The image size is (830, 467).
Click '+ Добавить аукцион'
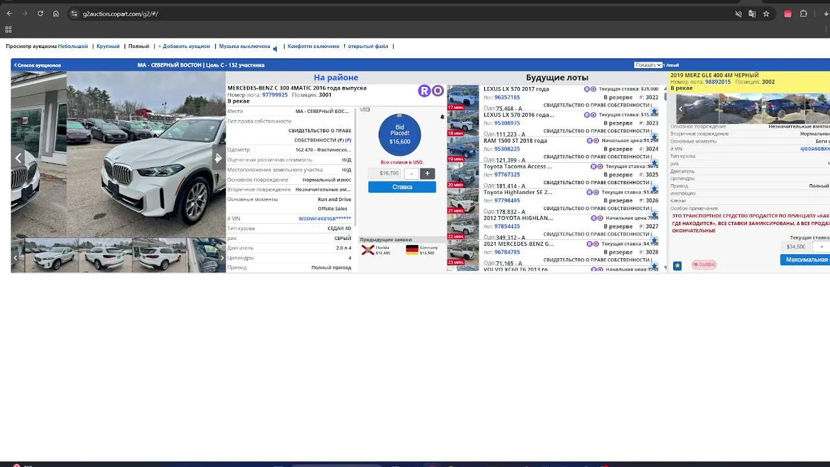[x=184, y=46]
